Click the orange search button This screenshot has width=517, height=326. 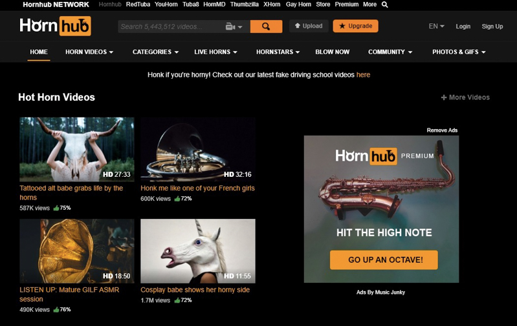266,26
